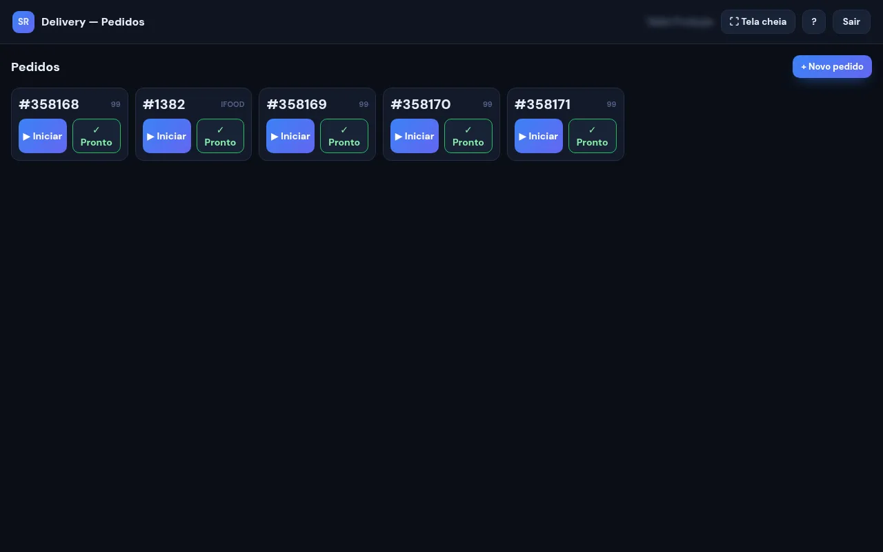This screenshot has height=552, width=883.
Task: Select the order number #358170
Action: pyautogui.click(x=421, y=104)
